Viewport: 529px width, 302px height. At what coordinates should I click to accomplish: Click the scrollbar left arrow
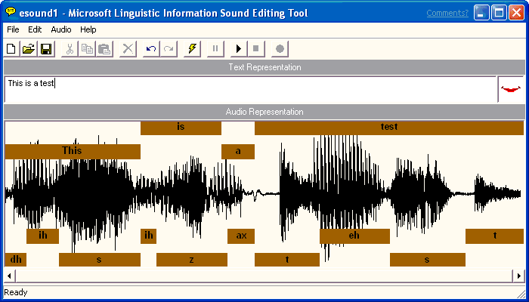(x=9, y=276)
